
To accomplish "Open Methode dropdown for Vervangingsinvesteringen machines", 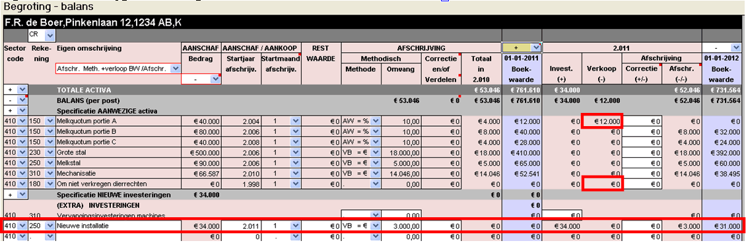I will pyautogui.click(x=376, y=215).
